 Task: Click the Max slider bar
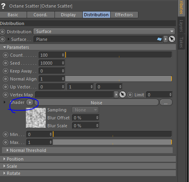point(112,142)
